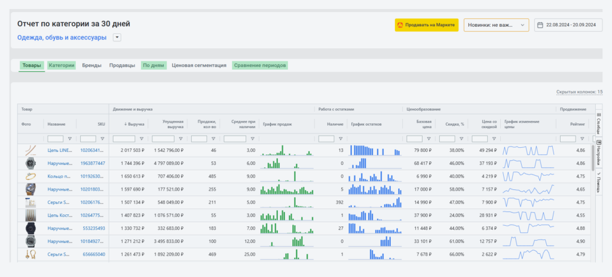Screen dimensions: 612x277
Task: Click the Базовая цена filter input field
Action: click(x=414, y=139)
